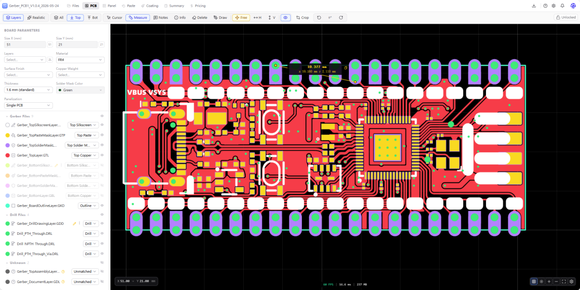Viewport: 580px width, 290px height.
Task: Activate the Crop tool
Action: click(302, 17)
